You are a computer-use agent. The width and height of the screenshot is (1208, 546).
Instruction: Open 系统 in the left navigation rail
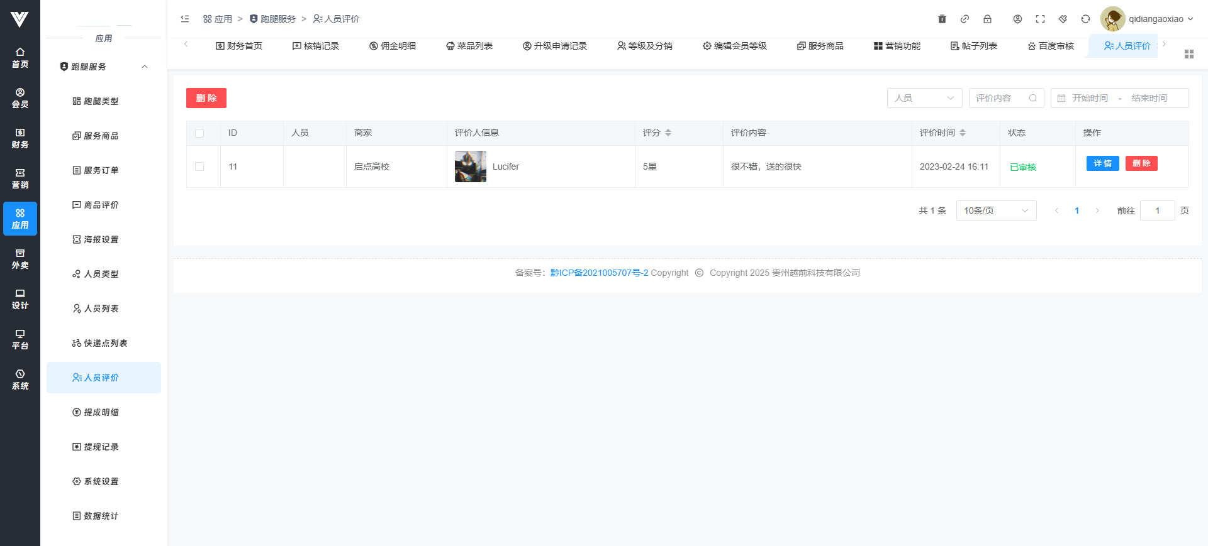pos(20,379)
